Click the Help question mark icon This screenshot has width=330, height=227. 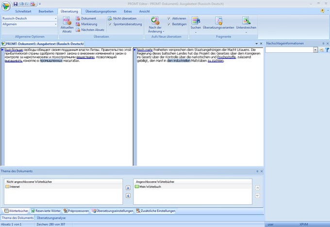[322, 11]
